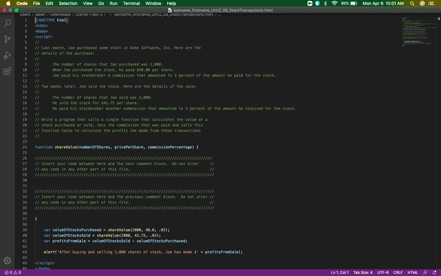Image resolution: width=441 pixels, height=276 pixels.
Task: Change indentation via Tab Size: 4
Action: point(363,273)
